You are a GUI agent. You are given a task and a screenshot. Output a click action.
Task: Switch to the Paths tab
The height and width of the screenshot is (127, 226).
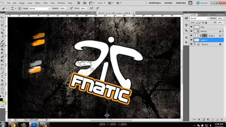coord(213,15)
